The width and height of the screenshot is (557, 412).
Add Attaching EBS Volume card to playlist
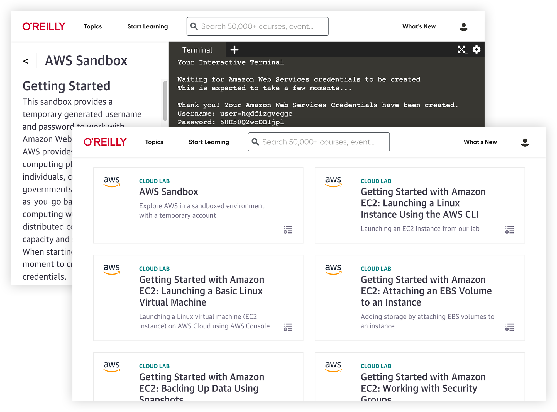coord(509,327)
